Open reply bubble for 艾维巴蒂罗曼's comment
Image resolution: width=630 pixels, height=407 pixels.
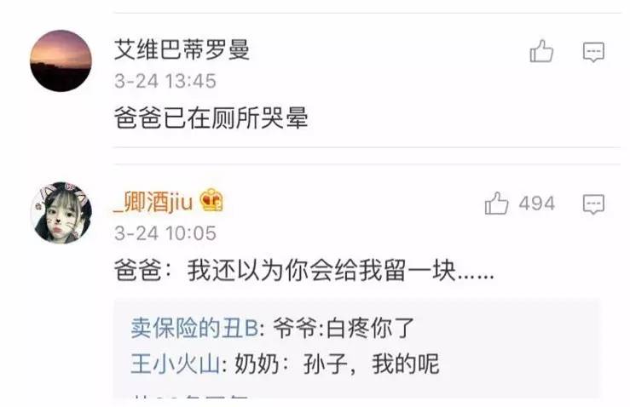click(593, 52)
